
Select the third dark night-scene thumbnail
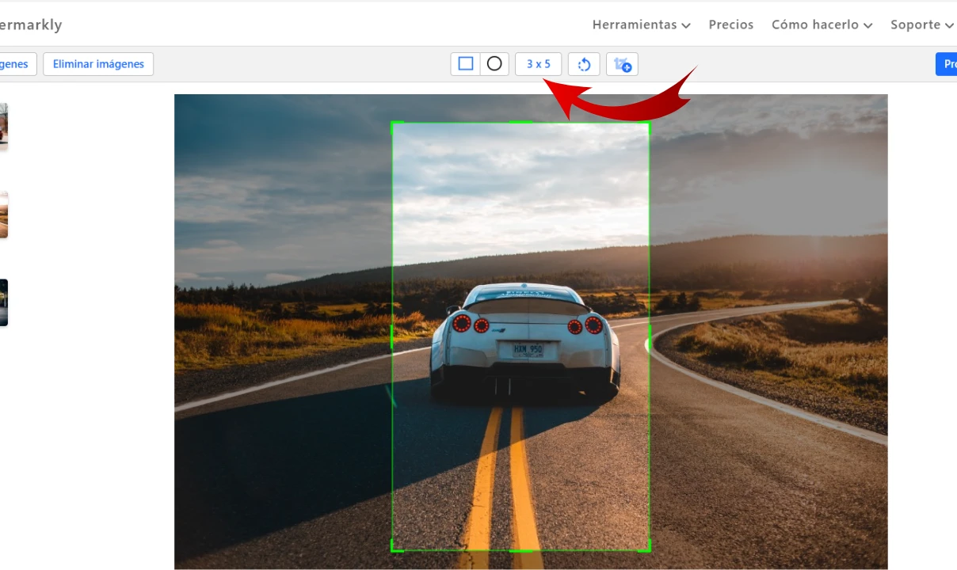point(3,302)
